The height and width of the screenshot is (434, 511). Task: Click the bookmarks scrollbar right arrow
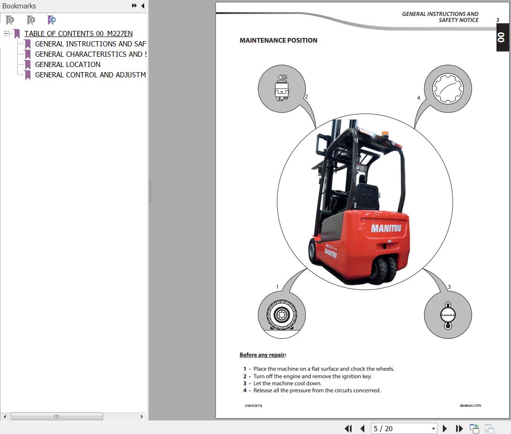tap(142, 417)
